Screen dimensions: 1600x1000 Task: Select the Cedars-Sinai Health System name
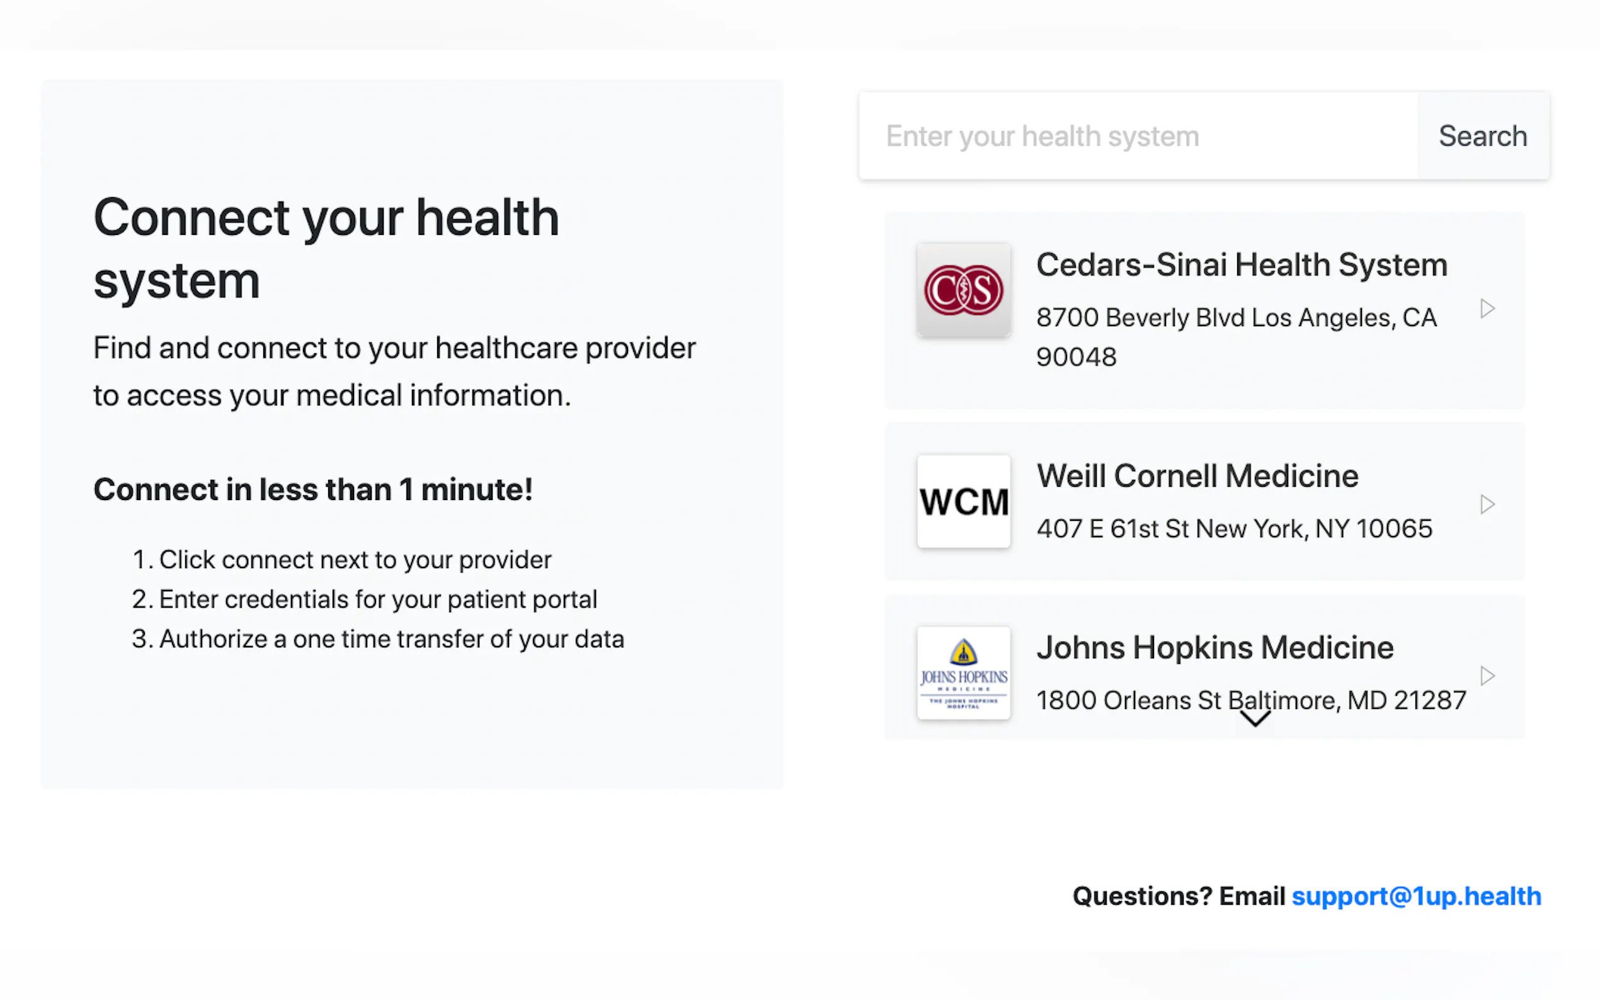pyautogui.click(x=1242, y=264)
